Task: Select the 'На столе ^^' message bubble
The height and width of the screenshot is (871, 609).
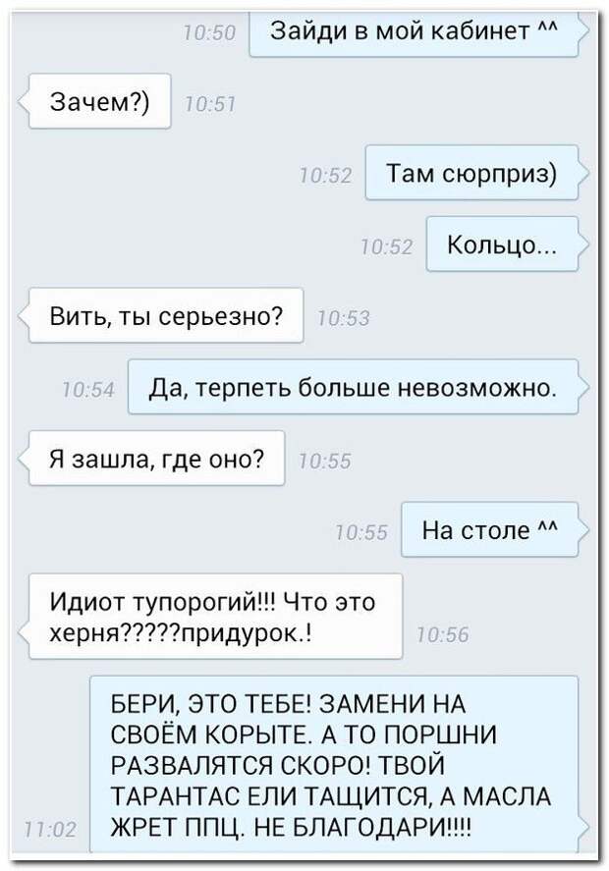Action: (x=489, y=530)
